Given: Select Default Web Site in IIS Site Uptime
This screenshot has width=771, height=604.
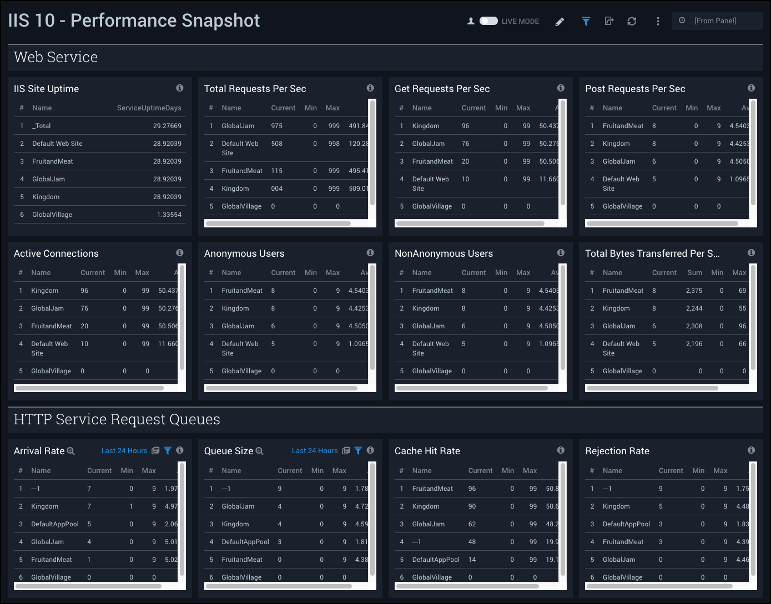Looking at the screenshot, I should click(100, 144).
